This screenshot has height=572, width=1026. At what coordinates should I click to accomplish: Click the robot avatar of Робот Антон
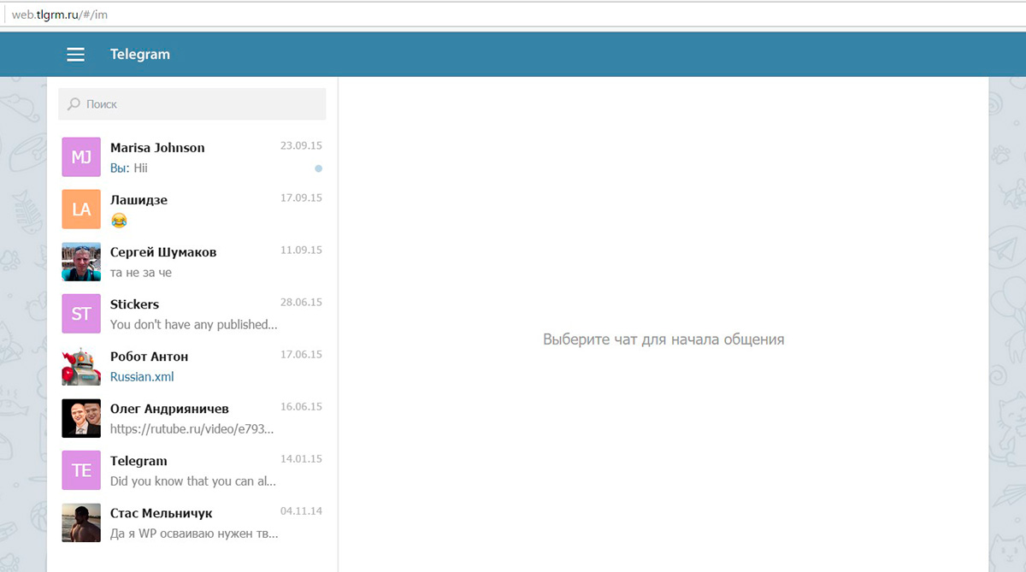click(81, 366)
